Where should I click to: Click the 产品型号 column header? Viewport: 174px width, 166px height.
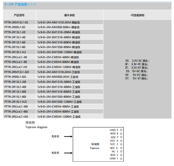click(x=19, y=15)
